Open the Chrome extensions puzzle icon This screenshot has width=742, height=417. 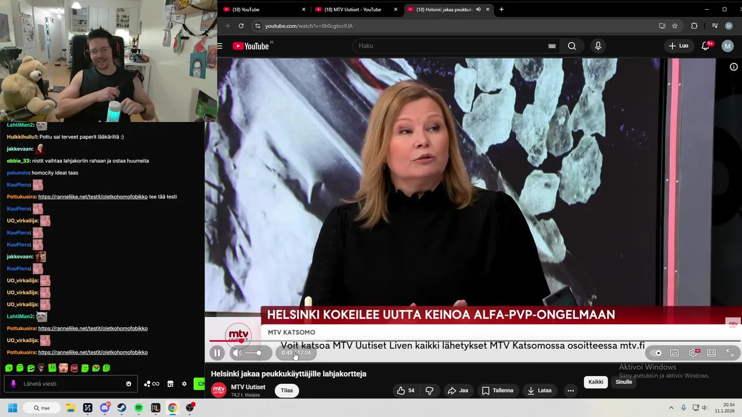(694, 26)
